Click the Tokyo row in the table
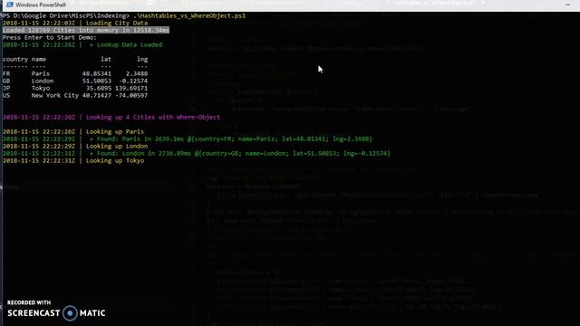Image resolution: width=580 pixels, height=326 pixels. 75,89
